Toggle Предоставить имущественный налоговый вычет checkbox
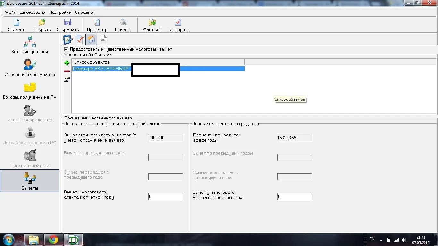This screenshot has width=438, height=246. (66, 49)
